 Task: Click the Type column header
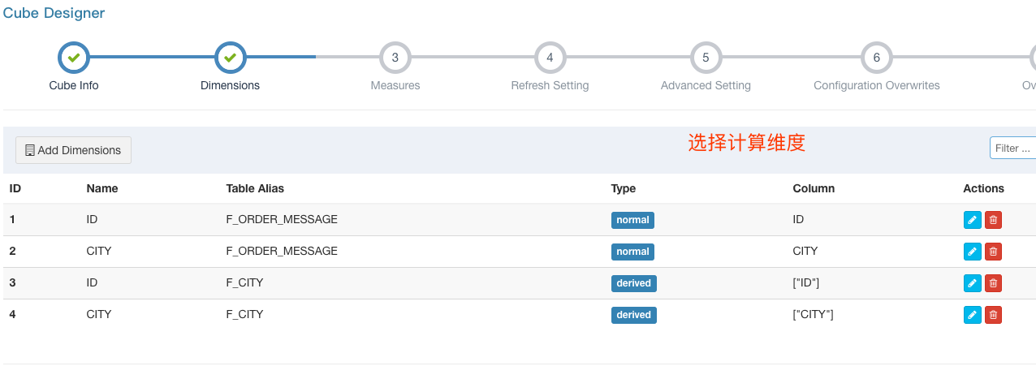pyautogui.click(x=624, y=188)
